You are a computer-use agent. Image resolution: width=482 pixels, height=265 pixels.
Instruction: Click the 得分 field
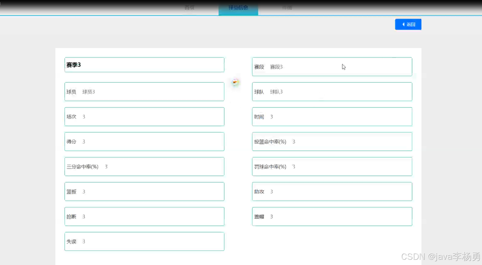tap(144, 142)
